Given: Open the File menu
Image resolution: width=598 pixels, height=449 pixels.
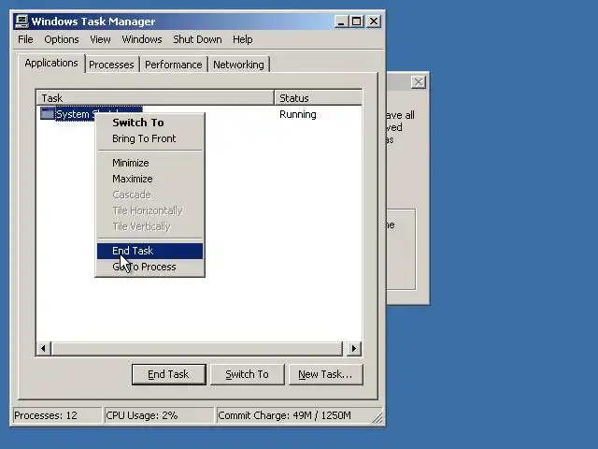Looking at the screenshot, I should click(x=25, y=39).
